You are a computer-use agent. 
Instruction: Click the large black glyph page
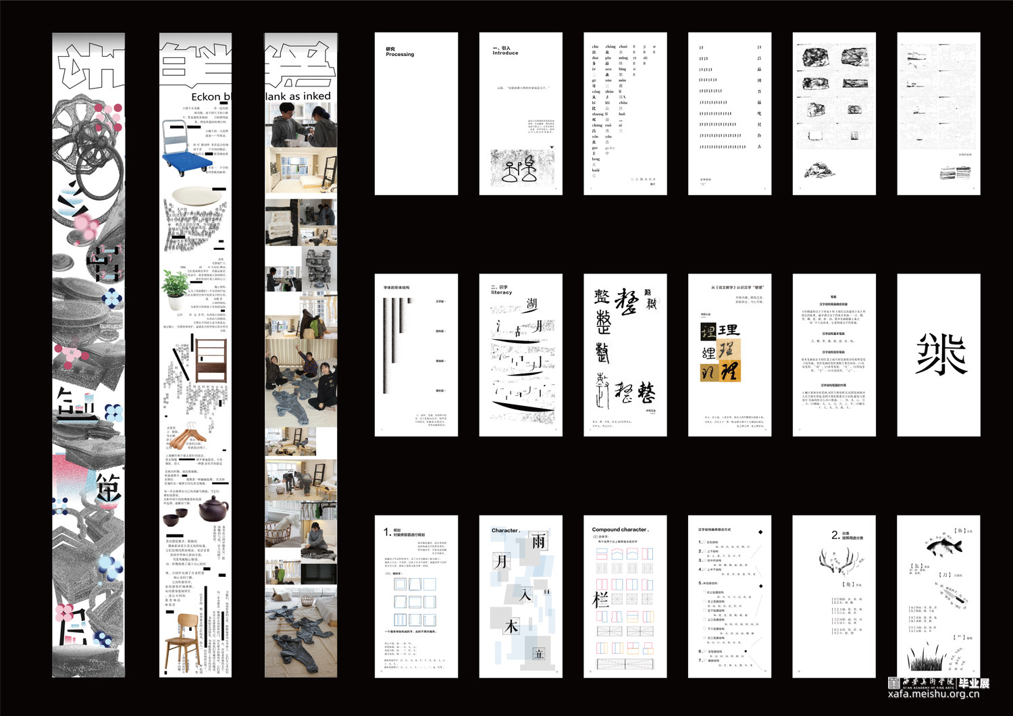939,355
